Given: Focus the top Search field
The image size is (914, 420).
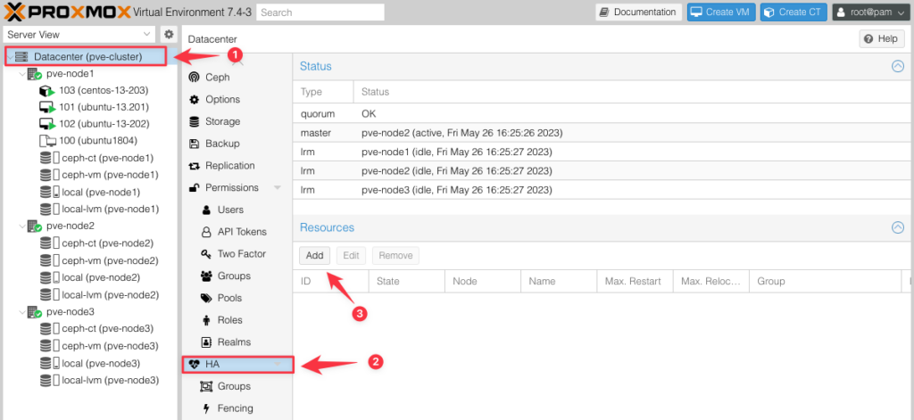Looking at the screenshot, I should point(320,12).
